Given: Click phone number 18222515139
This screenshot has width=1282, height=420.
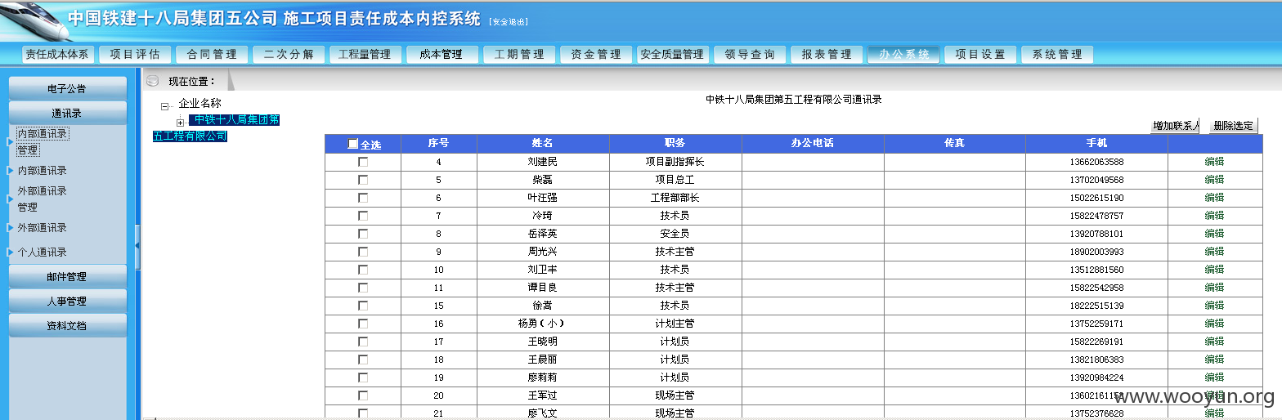Looking at the screenshot, I should coord(1096,306).
